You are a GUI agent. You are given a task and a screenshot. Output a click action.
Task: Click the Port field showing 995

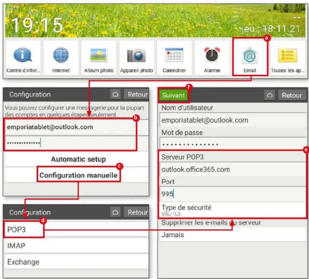click(x=232, y=194)
